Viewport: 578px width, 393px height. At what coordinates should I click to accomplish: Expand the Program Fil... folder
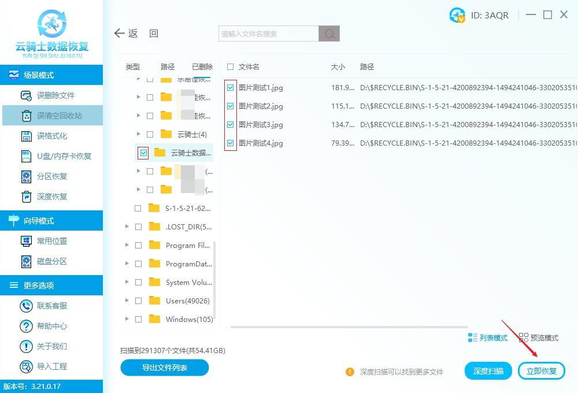click(127, 245)
